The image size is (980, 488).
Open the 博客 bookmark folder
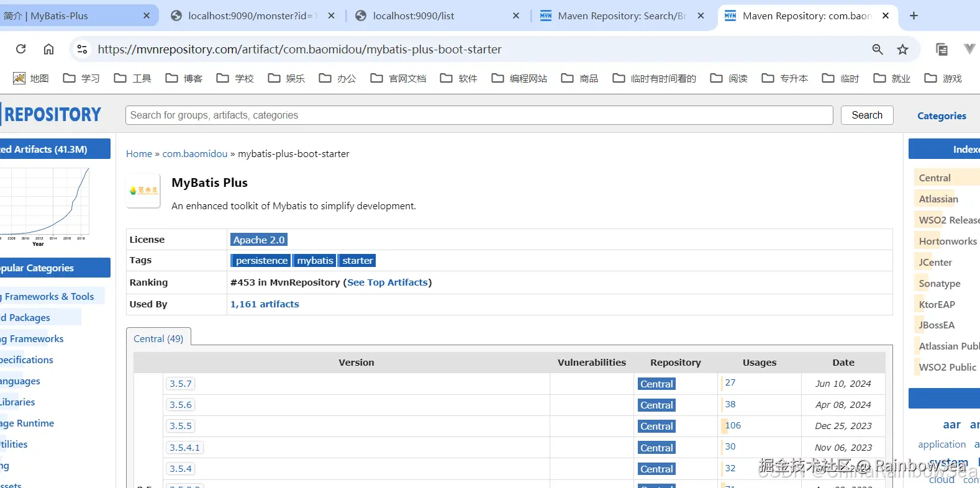(x=184, y=78)
